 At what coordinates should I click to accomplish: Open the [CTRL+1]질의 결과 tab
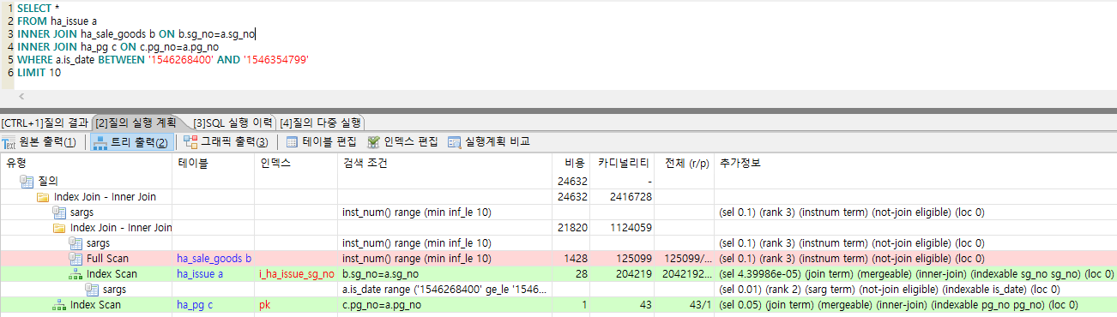coord(45,123)
